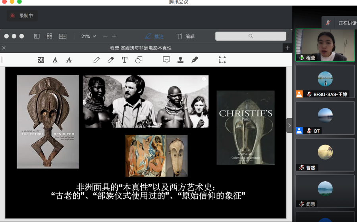The height and width of the screenshot is (222, 357).
Task: Activate the rectangular selection tool
Action: (x=222, y=60)
